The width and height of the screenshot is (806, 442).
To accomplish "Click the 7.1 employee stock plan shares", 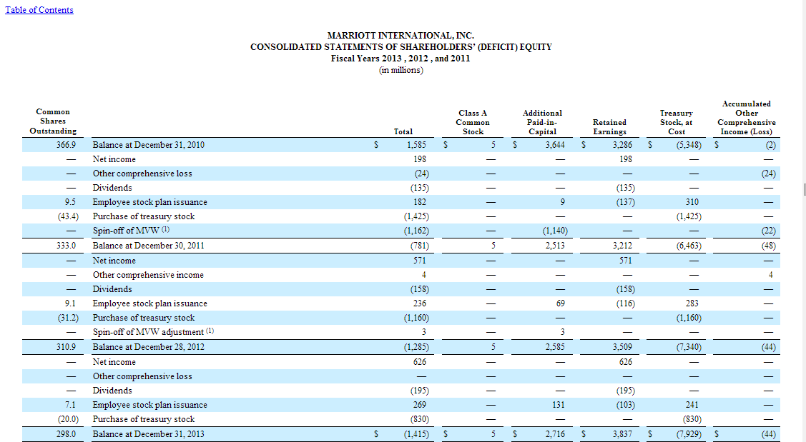I will 70,405.
